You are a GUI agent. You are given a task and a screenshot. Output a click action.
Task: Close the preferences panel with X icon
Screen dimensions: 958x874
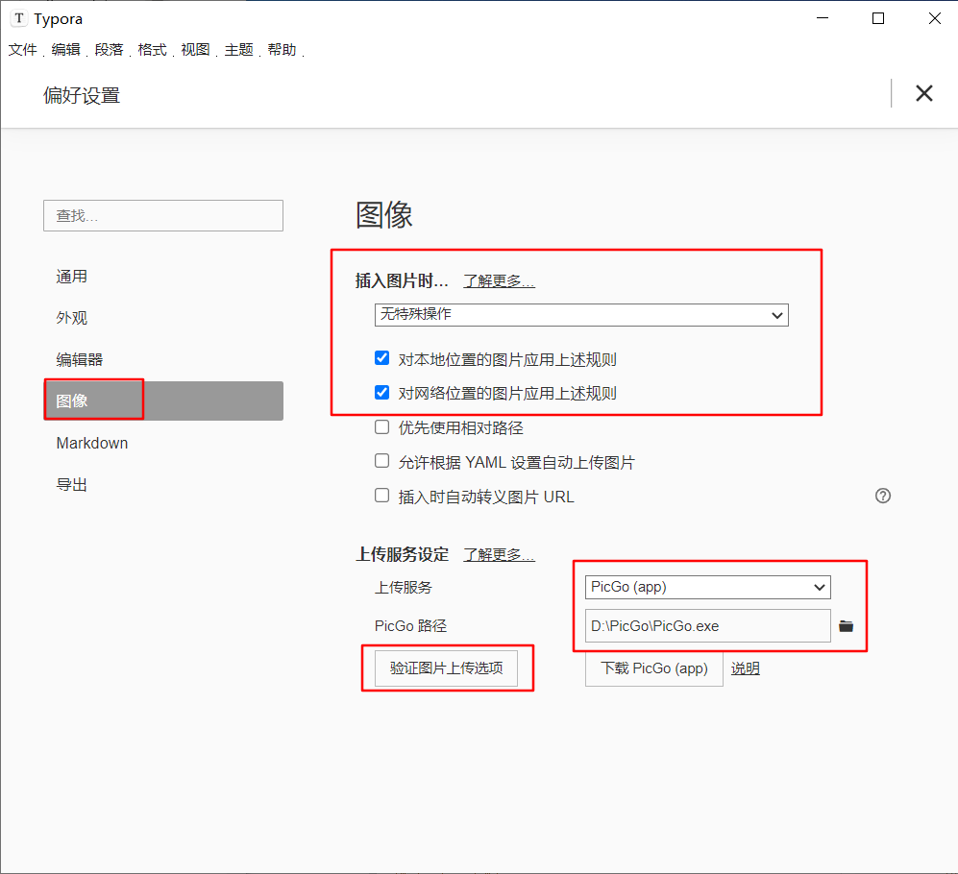click(923, 93)
